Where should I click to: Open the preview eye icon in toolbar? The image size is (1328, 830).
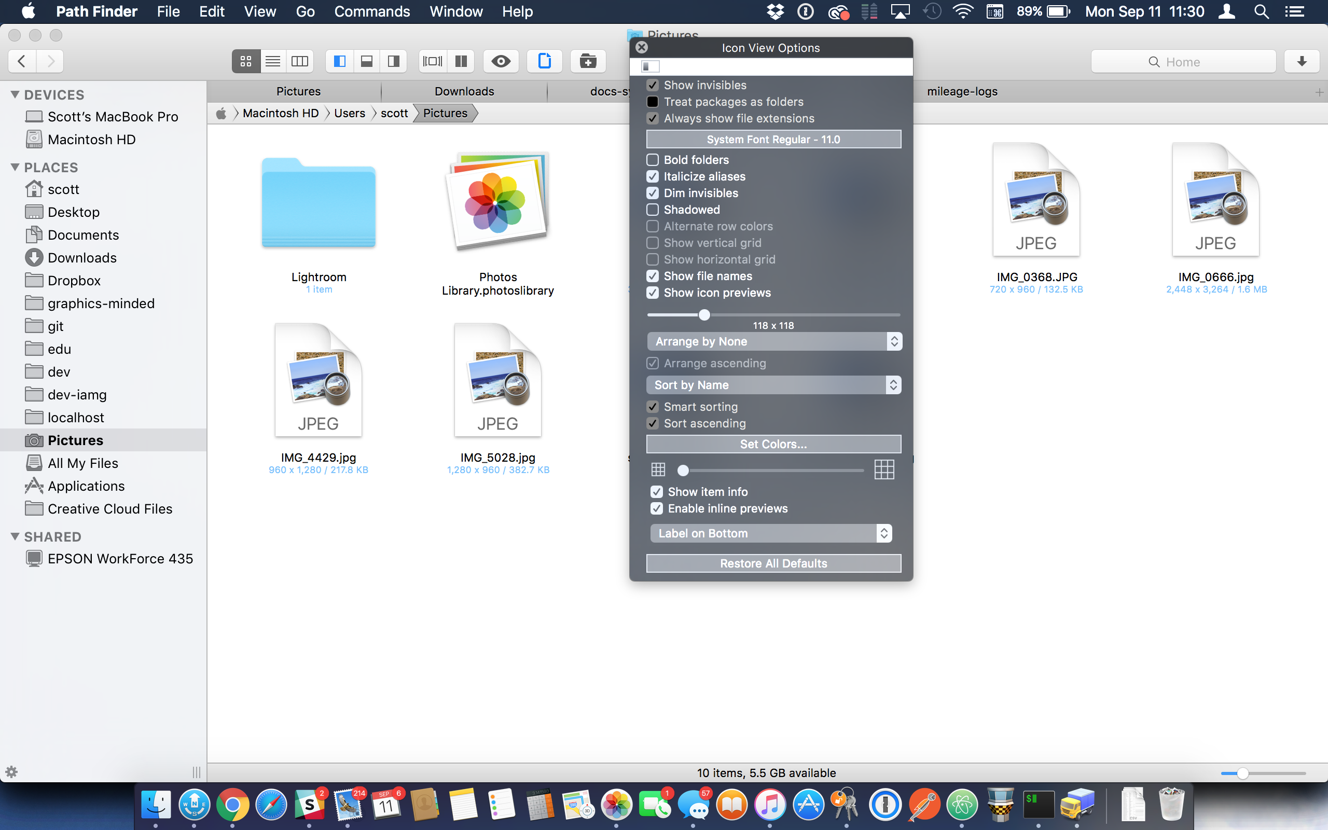pyautogui.click(x=501, y=61)
